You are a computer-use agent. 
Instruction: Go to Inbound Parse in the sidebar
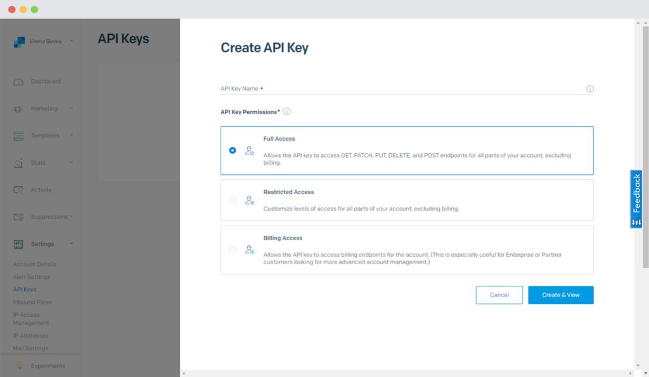pyautogui.click(x=32, y=302)
